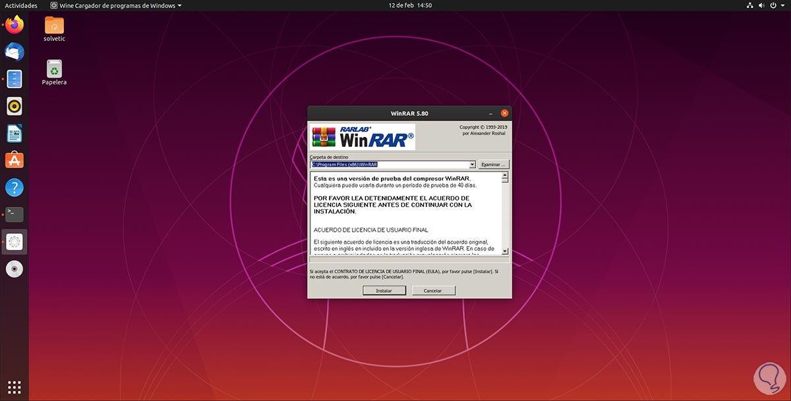Screen dimensions: 791x401
Task: Click the license text scrollbar down arrow
Action: 506,252
